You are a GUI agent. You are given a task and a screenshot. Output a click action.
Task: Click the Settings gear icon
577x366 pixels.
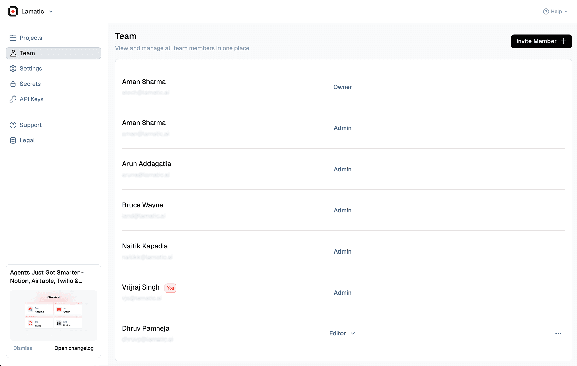[13, 68]
